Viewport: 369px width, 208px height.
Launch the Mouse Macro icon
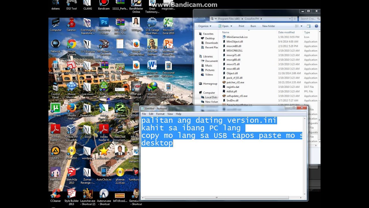(x=71, y=90)
